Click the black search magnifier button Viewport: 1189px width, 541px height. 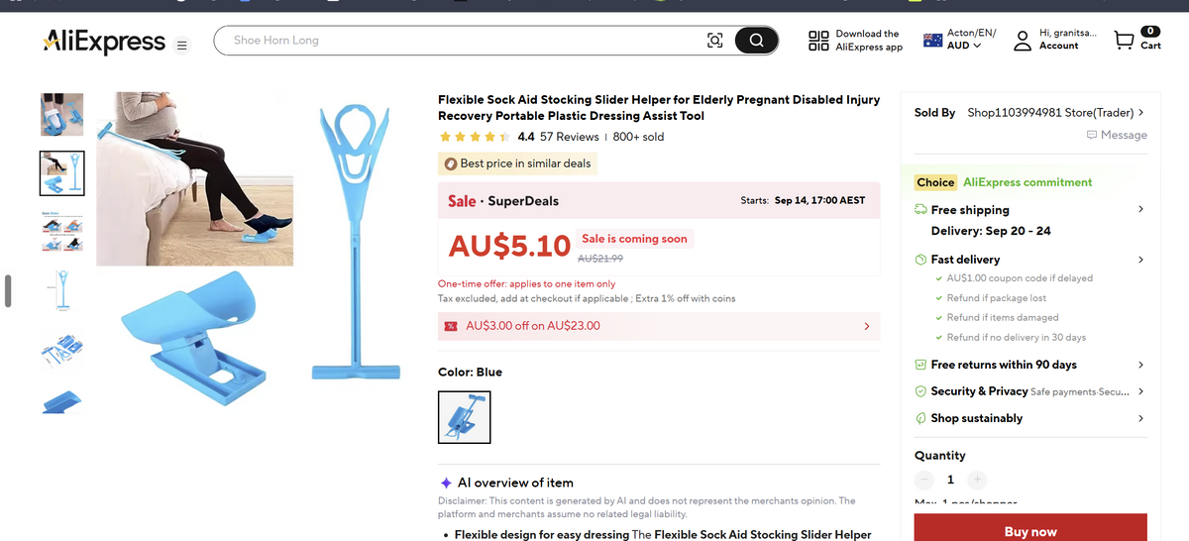coord(756,41)
